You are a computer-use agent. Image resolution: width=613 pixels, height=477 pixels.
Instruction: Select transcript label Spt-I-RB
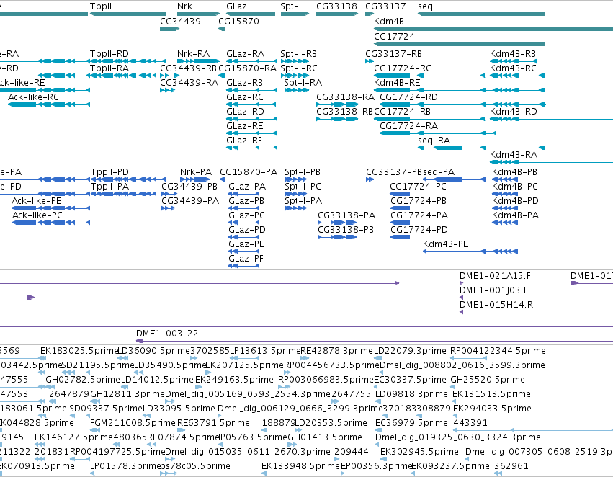pyautogui.click(x=298, y=54)
